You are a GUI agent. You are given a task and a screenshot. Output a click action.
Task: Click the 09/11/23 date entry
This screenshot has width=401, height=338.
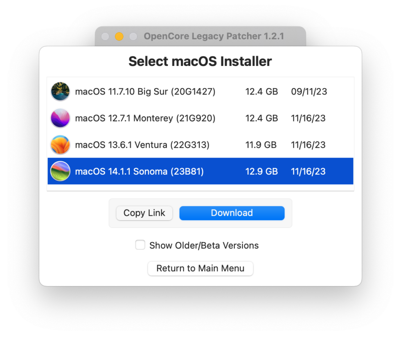click(x=309, y=91)
